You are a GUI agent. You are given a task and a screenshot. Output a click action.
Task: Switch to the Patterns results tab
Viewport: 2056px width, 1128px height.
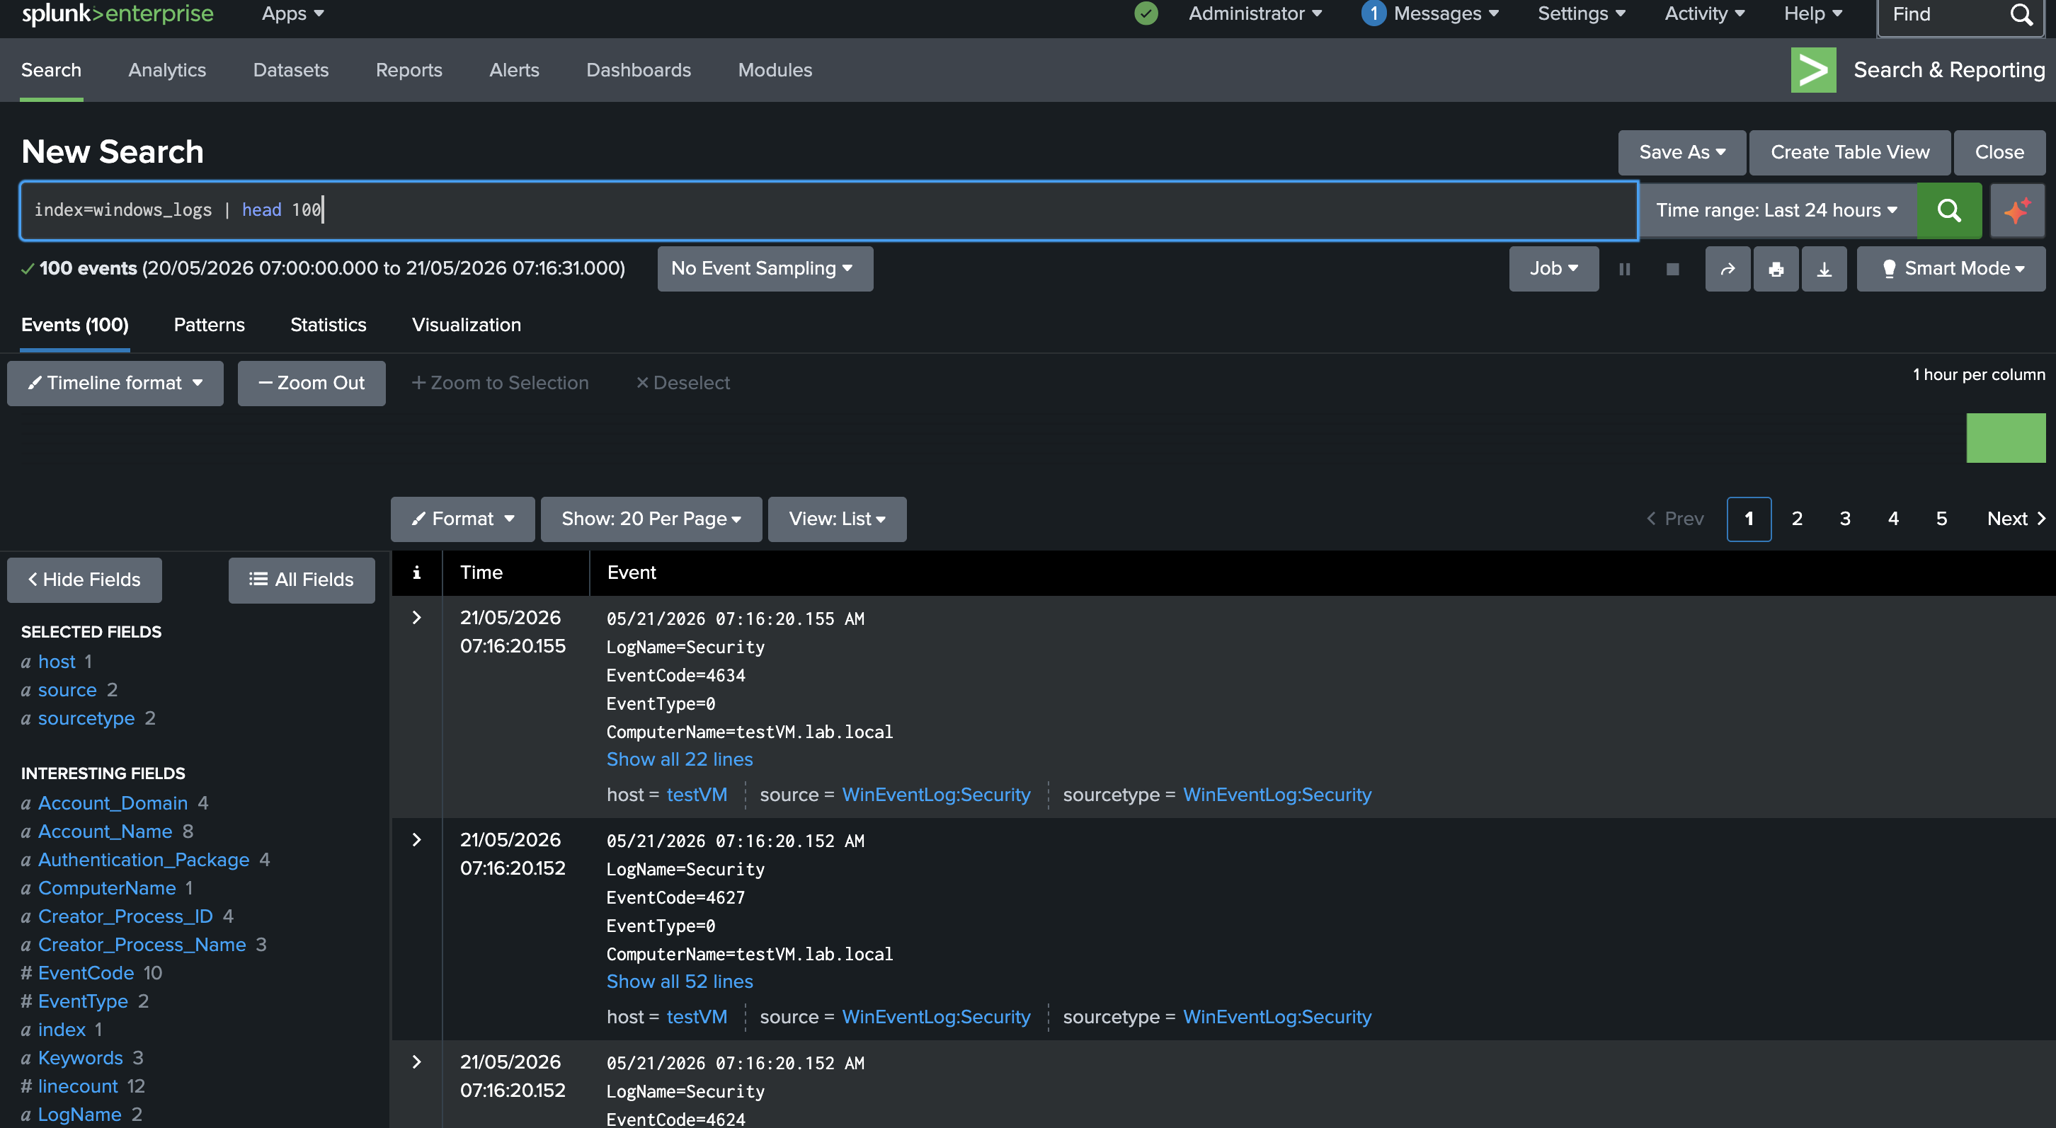209,326
